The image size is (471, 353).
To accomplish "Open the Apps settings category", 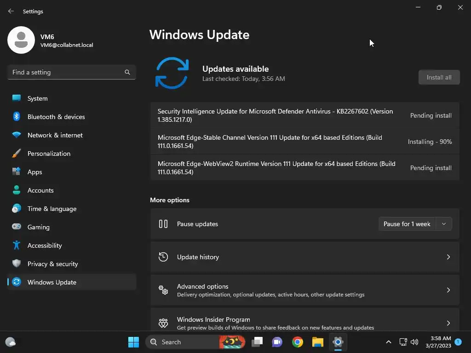I will 72,172.
